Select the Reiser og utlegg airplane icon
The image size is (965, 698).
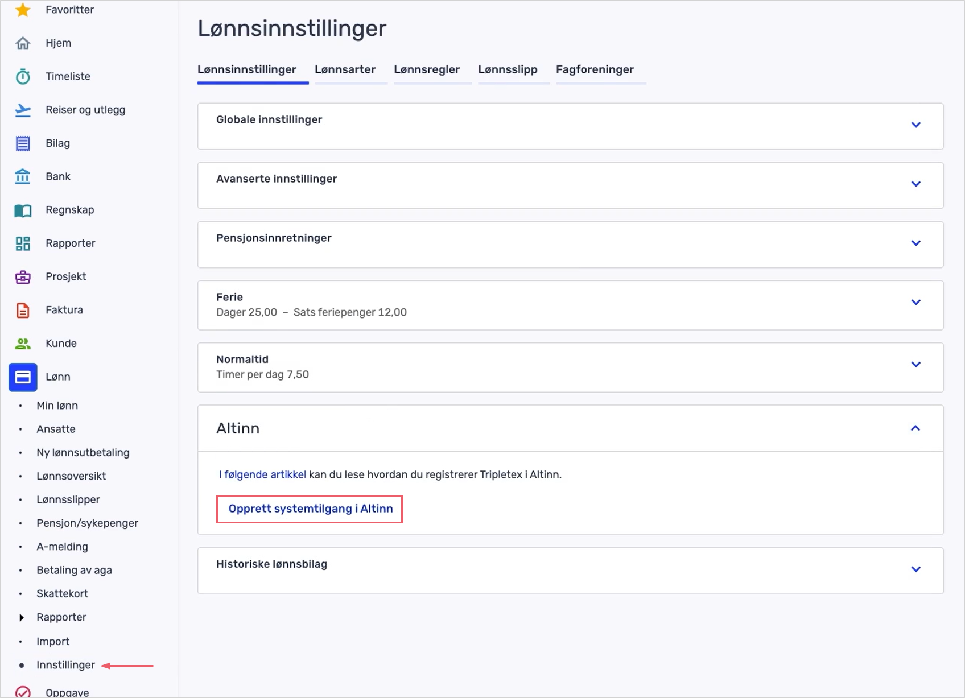click(23, 109)
